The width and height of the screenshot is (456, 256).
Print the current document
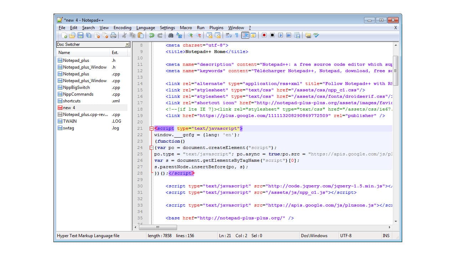tap(113, 35)
